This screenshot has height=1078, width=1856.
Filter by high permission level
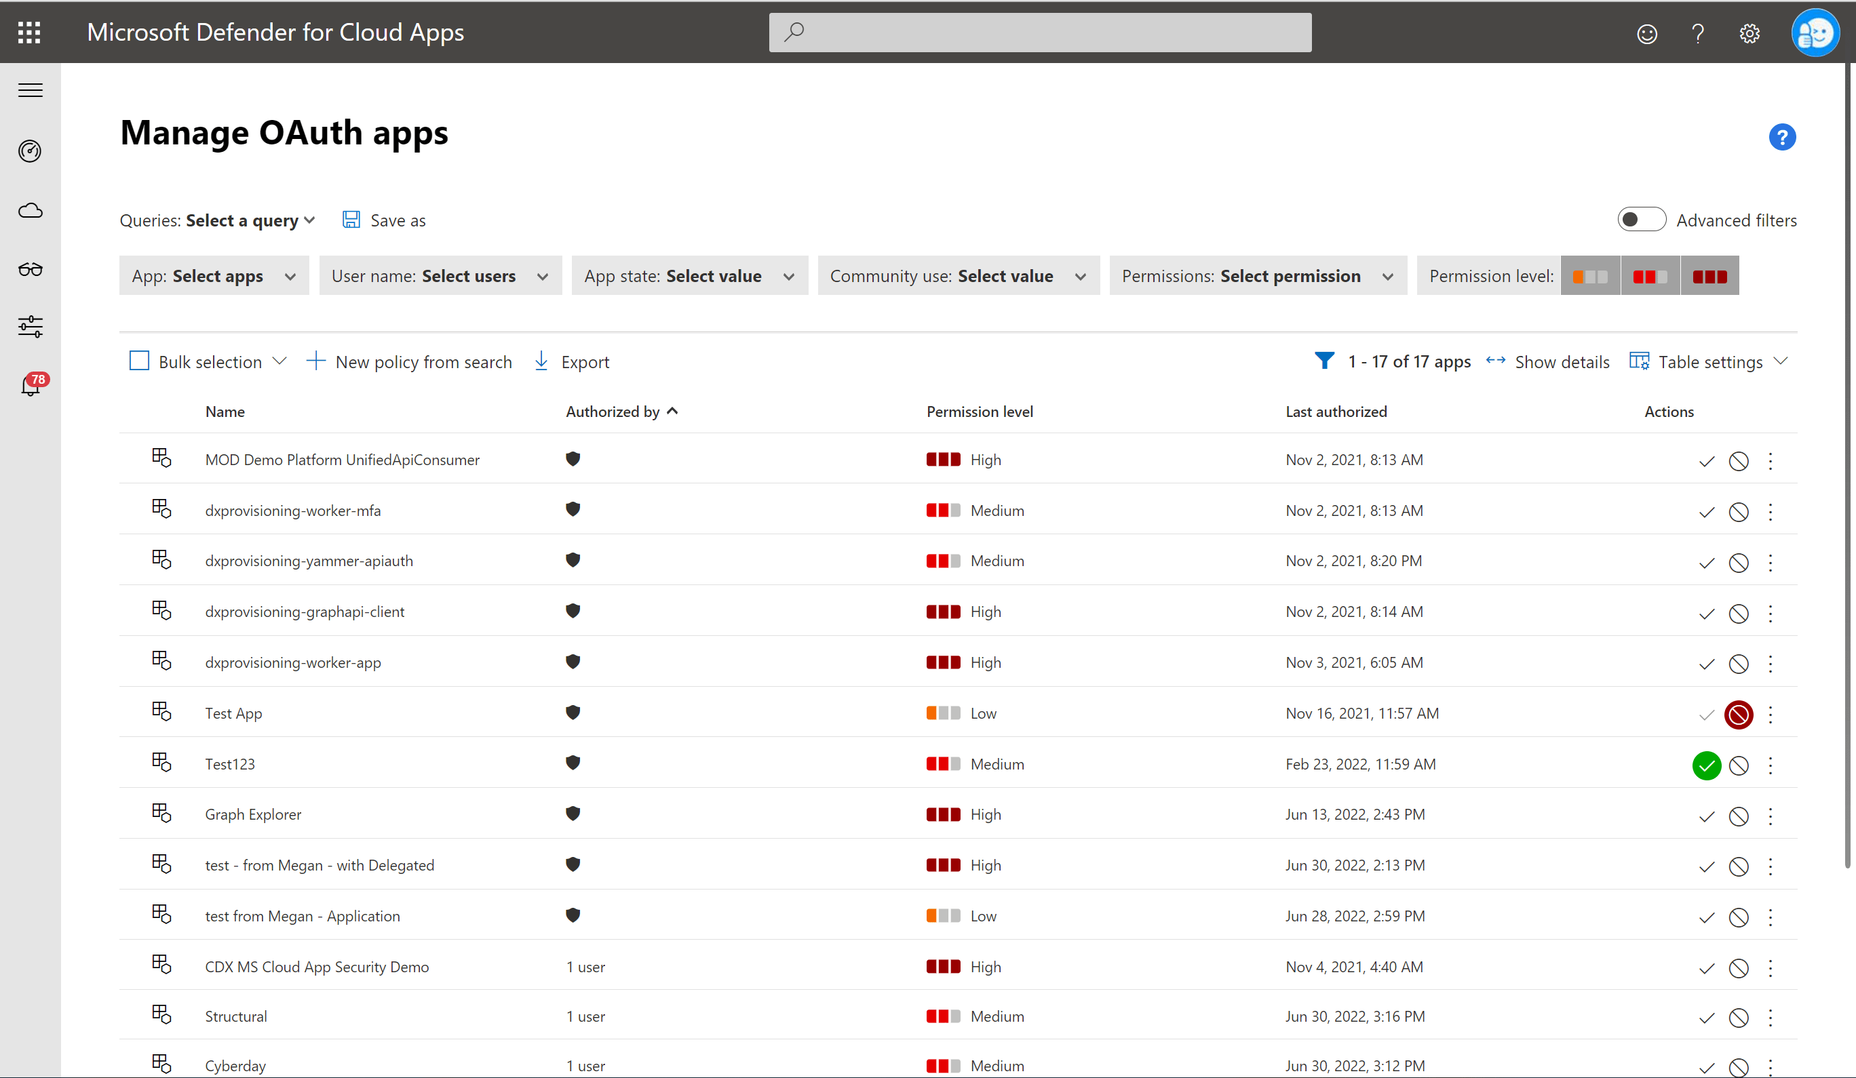1709,276
